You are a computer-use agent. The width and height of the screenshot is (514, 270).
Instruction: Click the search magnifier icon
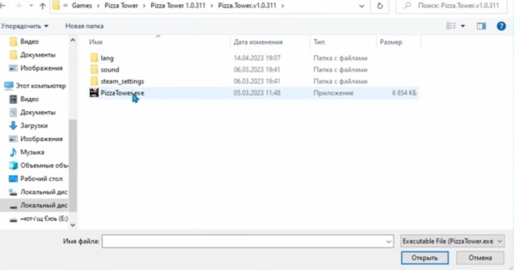[x=407, y=6]
